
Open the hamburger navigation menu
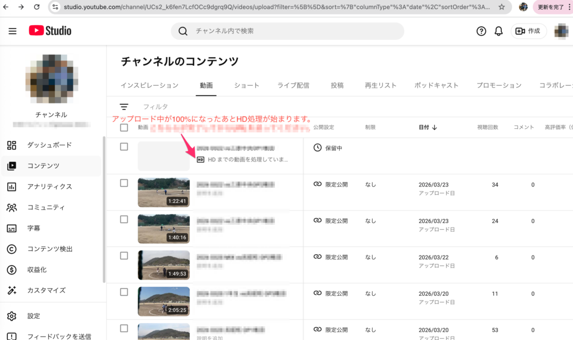pyautogui.click(x=12, y=31)
